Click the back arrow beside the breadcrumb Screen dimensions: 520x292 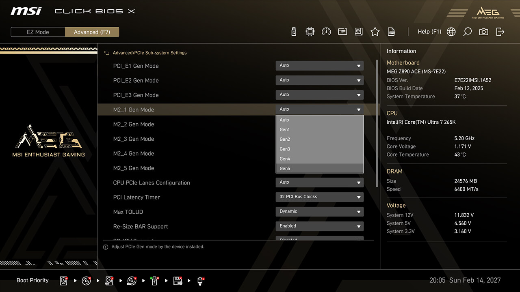(107, 53)
